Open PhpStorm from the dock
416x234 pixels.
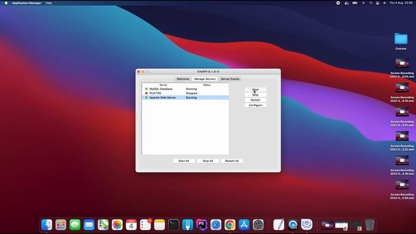point(201,225)
